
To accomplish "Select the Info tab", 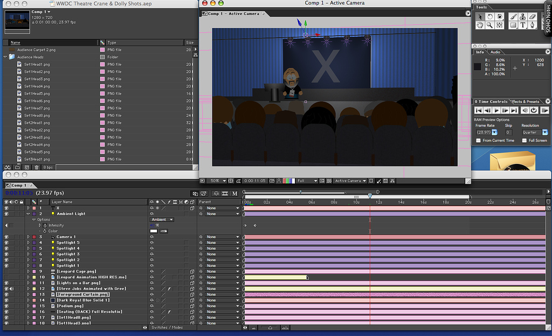I will click(x=480, y=52).
